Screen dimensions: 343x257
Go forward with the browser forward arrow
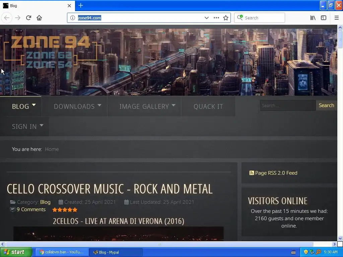point(18,18)
